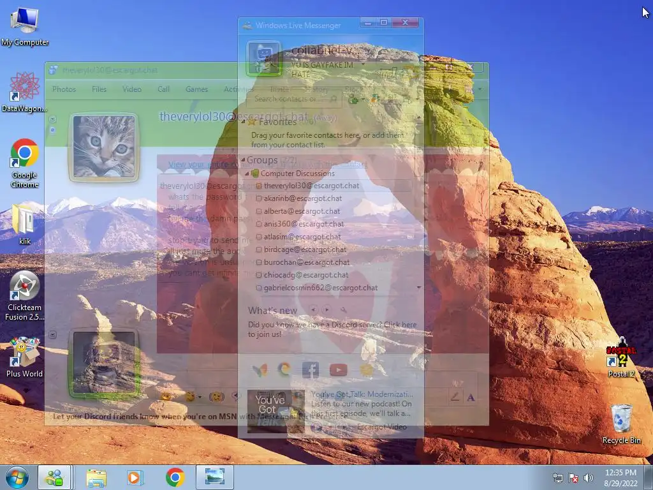Open the Recycle Bin
This screenshot has width=653, height=490.
point(621,424)
